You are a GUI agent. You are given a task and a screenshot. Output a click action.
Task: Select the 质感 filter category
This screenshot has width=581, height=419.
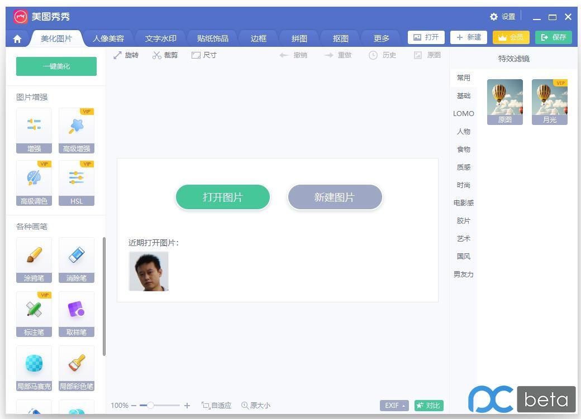pyautogui.click(x=463, y=167)
